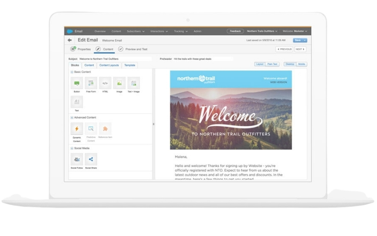
Task: Select the Text + Image block
Action: (133, 84)
